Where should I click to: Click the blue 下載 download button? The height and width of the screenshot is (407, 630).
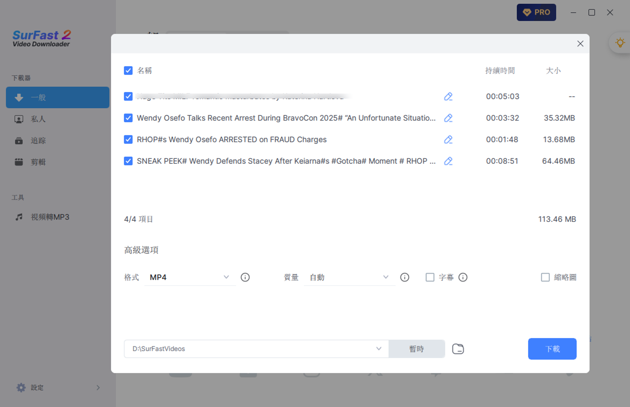tap(552, 349)
